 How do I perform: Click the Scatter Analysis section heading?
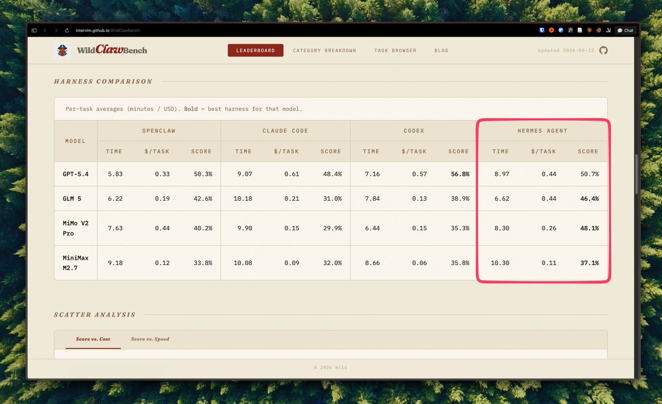coord(94,315)
